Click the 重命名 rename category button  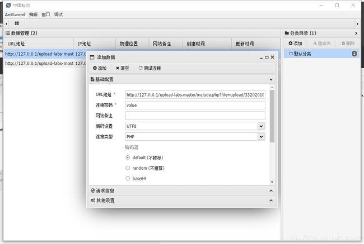[322, 43]
